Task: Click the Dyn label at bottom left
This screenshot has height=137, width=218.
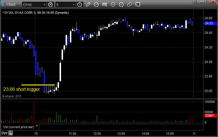Action: (x=4, y=133)
